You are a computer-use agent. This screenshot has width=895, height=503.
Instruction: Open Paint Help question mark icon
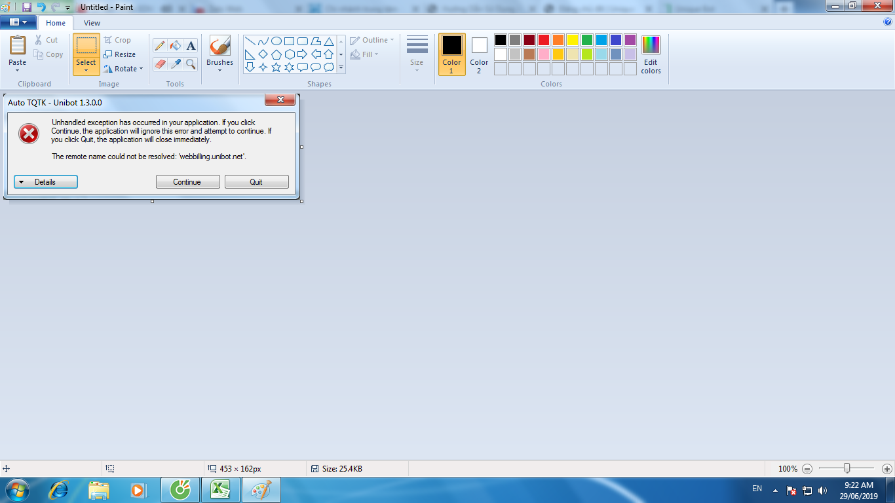tap(888, 22)
